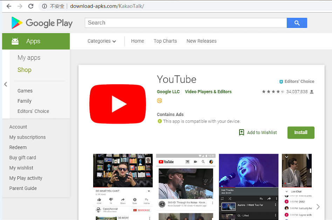Click Buy gift card
This screenshot has width=332, height=220.
pos(23,157)
